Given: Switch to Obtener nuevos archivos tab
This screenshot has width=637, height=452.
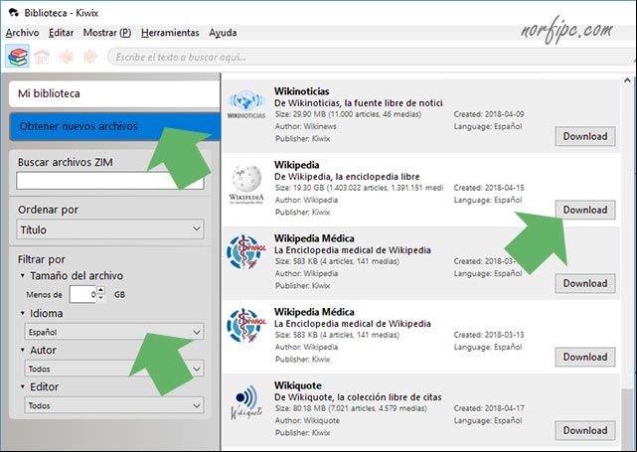Looking at the screenshot, I should (x=114, y=126).
